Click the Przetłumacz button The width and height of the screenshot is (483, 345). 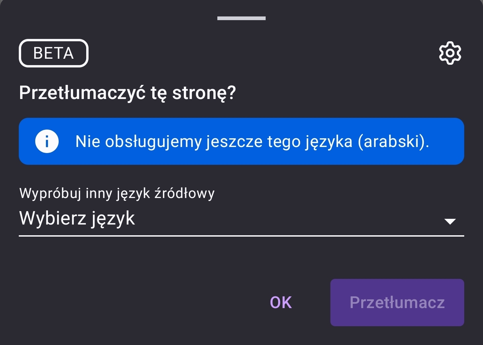397,302
